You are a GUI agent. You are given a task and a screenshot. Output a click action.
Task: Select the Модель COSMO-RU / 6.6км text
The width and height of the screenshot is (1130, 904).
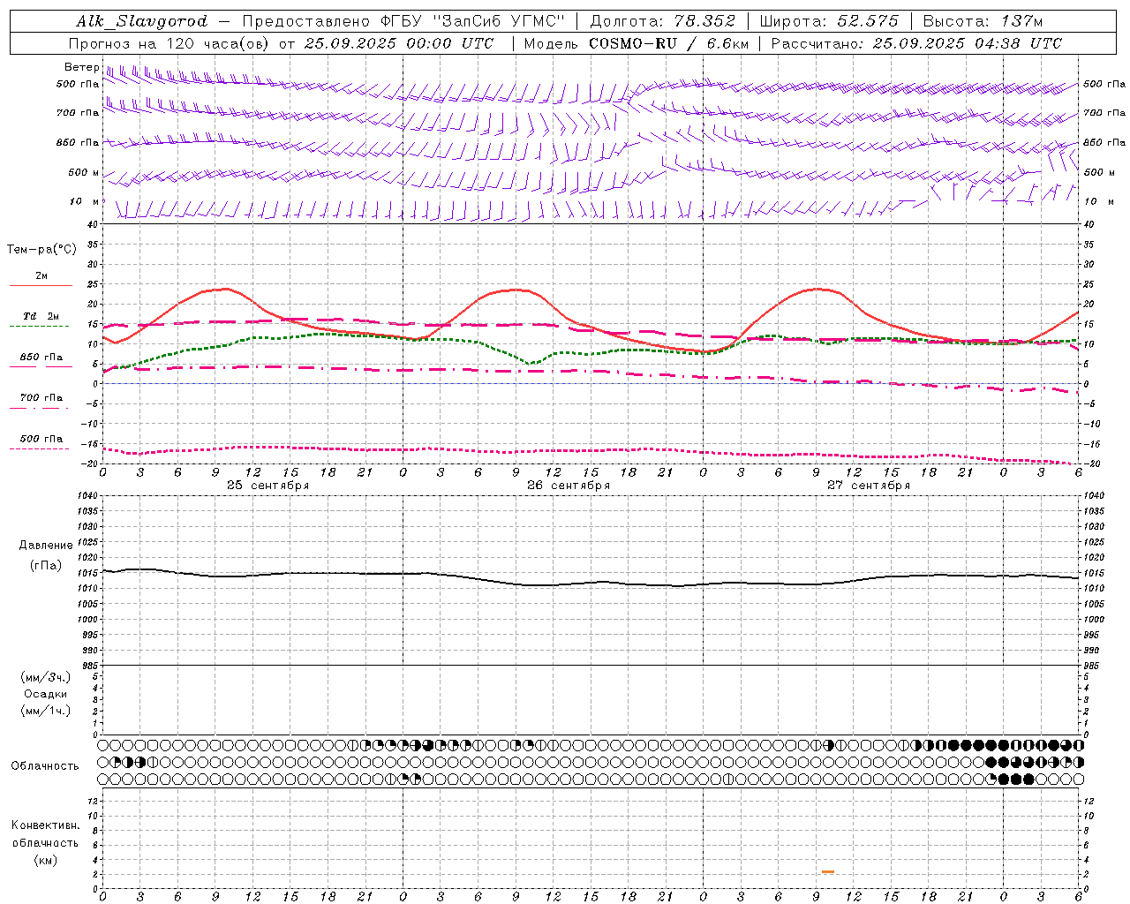click(636, 43)
